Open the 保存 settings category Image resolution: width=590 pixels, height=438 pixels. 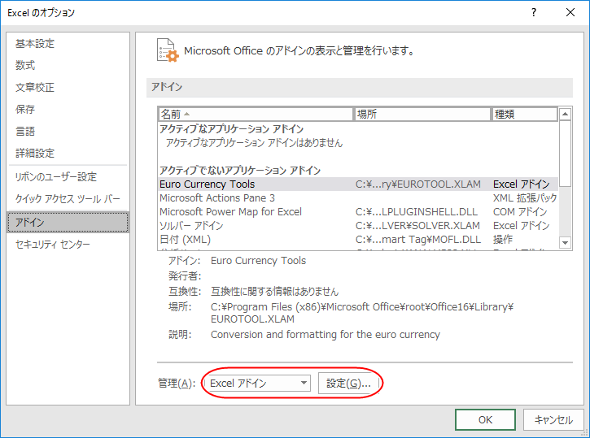point(25,110)
